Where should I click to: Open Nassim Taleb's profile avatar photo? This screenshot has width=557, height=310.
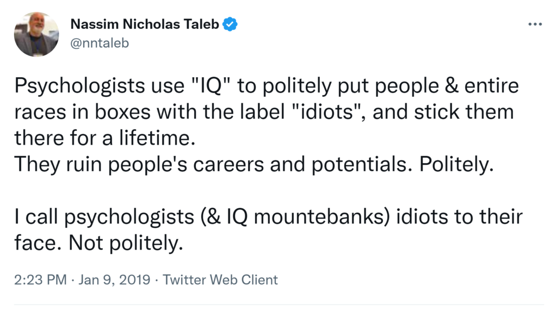click(36, 35)
